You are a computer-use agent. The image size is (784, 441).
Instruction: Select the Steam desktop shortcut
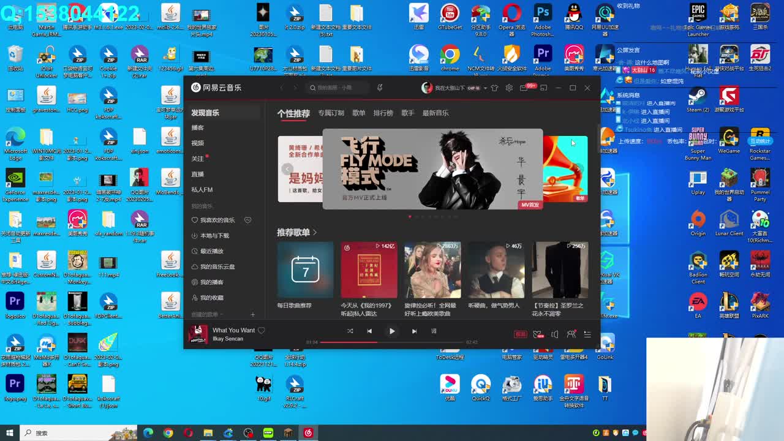(x=698, y=100)
